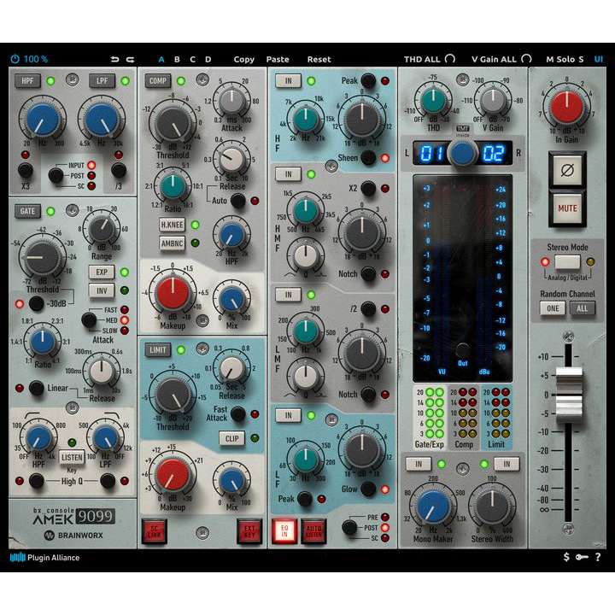Viewport: 615px width, 615px height.
Task: Toggle the HF band IN button
Action: (289, 81)
